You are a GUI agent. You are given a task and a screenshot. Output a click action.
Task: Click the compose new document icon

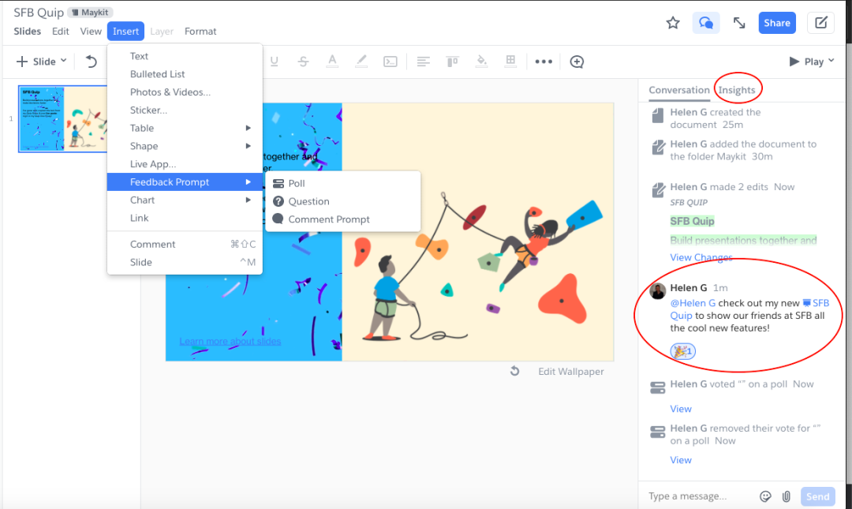(820, 23)
